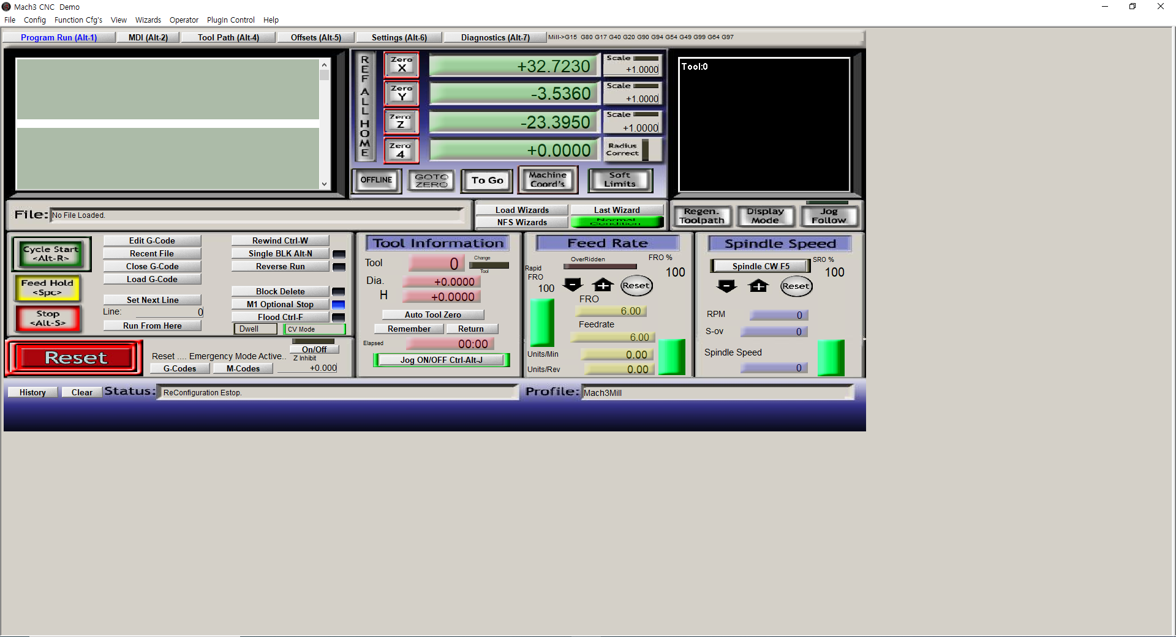The height and width of the screenshot is (637, 1176).
Task: Open the File menu
Action: point(10,20)
